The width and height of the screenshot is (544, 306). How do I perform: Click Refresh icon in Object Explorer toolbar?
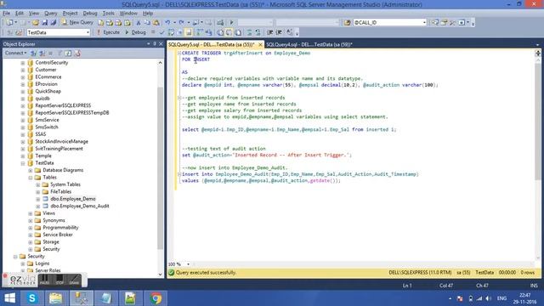(x=68, y=53)
